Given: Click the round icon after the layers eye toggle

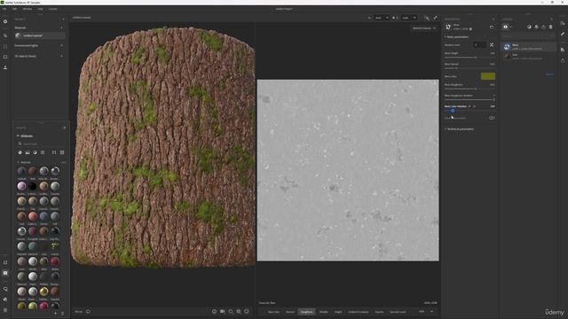Looking at the screenshot, I should (x=529, y=27).
